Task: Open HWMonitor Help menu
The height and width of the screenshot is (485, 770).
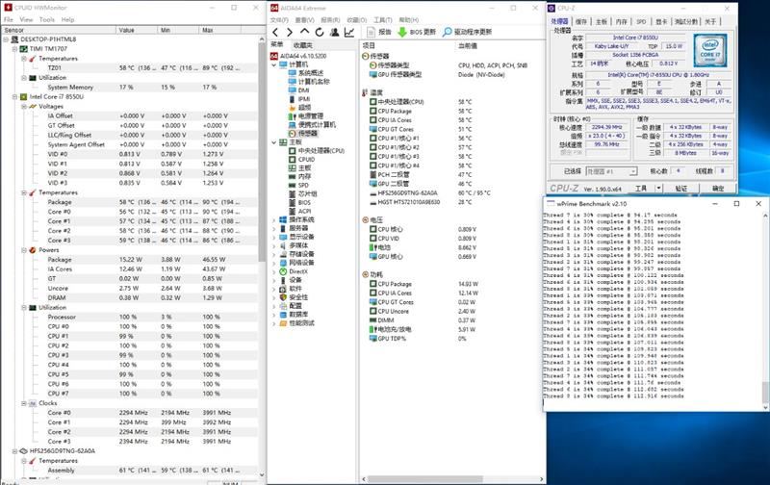Action: [67, 19]
